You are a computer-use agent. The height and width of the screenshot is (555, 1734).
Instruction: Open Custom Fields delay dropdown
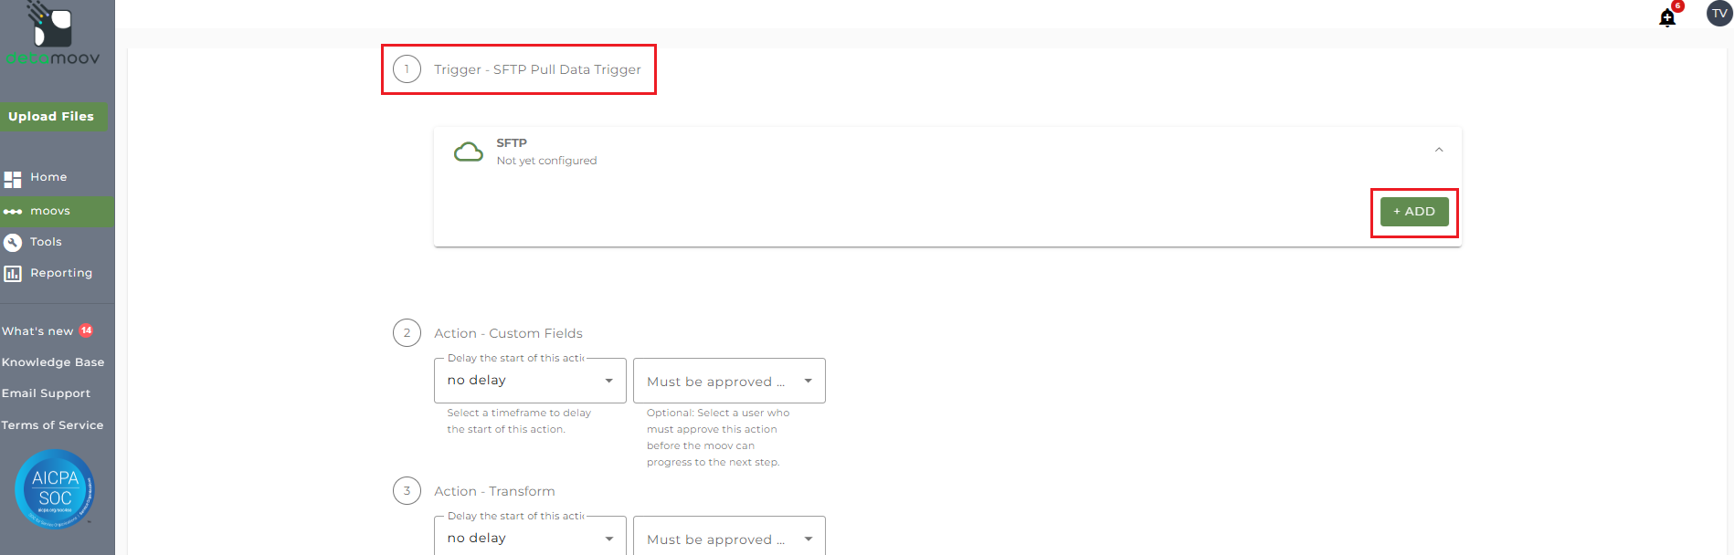click(x=530, y=381)
